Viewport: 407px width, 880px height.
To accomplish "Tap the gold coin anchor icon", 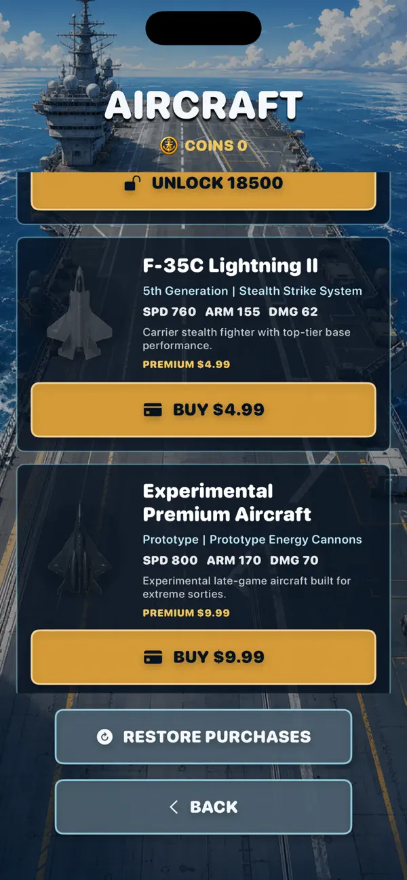I will click(169, 145).
